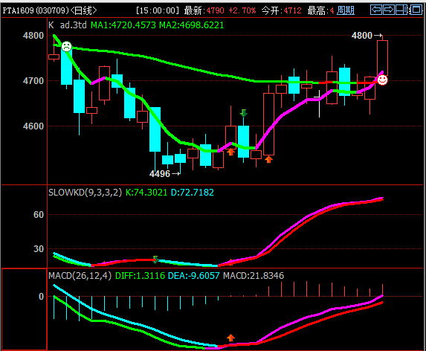Viewport: 426px width, 351px height.
Task: Click the green sad face marker
Action: tap(67, 46)
